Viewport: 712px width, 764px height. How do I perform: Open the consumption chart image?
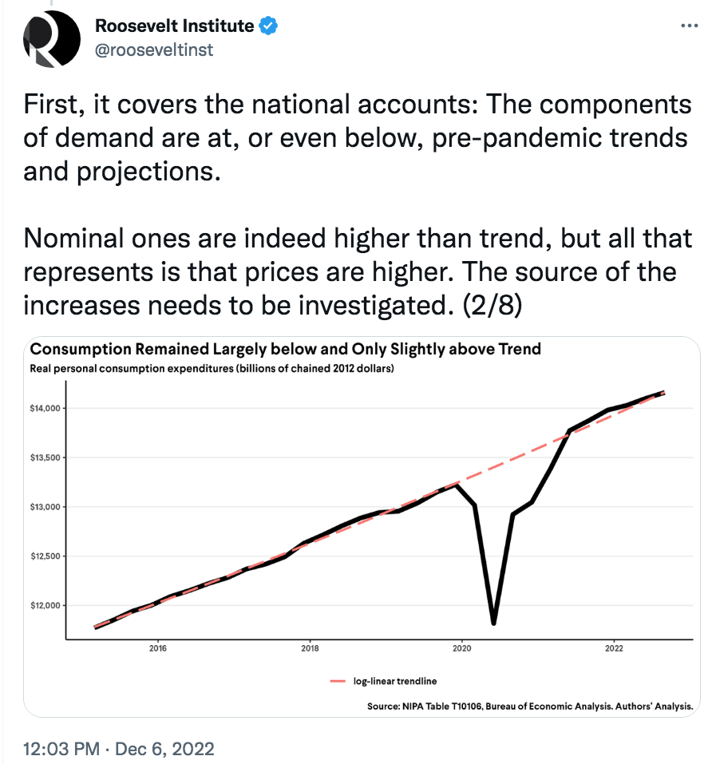362,526
